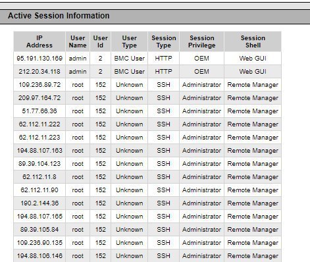Click Web GUI shell for 212.20.34.118
The width and height of the screenshot is (310, 262).
coord(253,72)
